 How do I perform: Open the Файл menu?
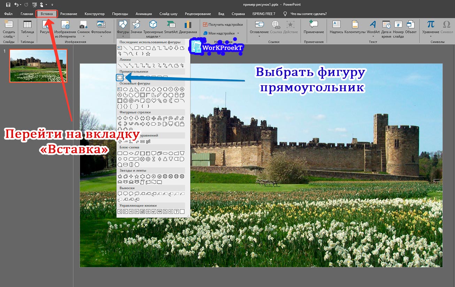(8, 14)
